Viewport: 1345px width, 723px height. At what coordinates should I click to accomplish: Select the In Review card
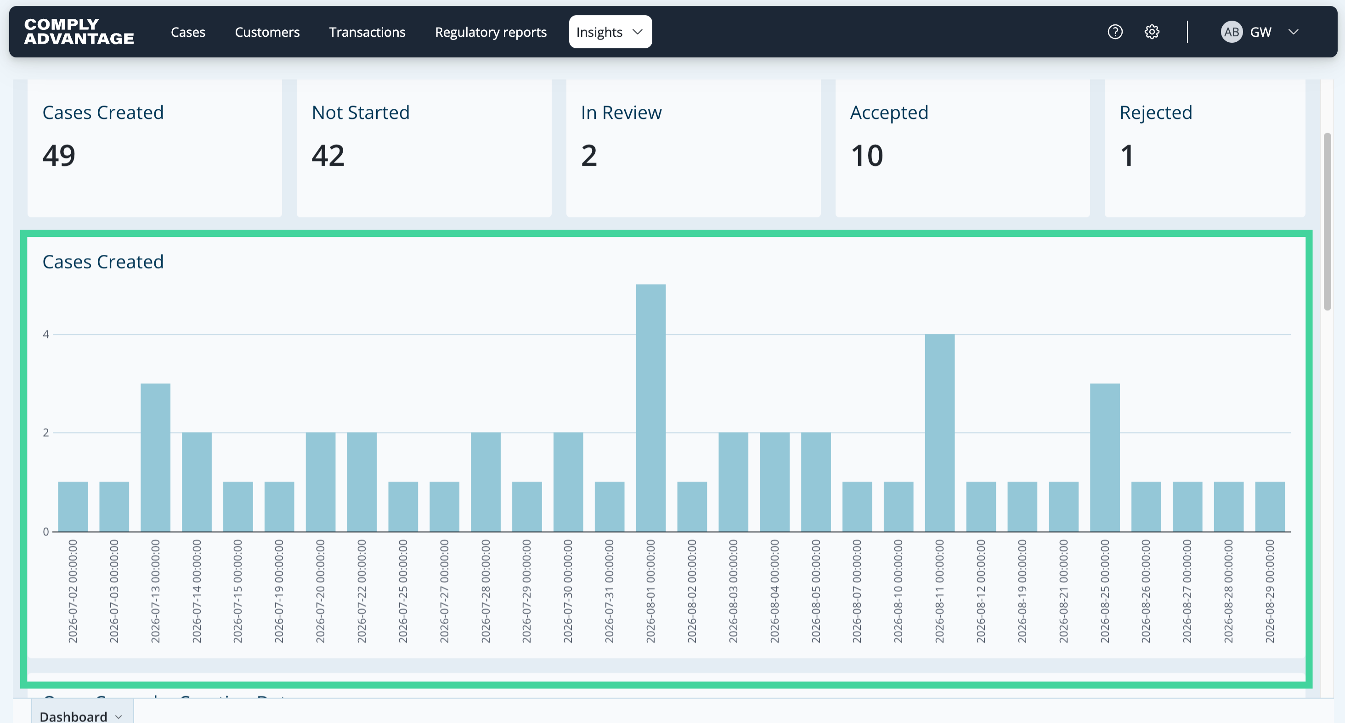click(693, 148)
